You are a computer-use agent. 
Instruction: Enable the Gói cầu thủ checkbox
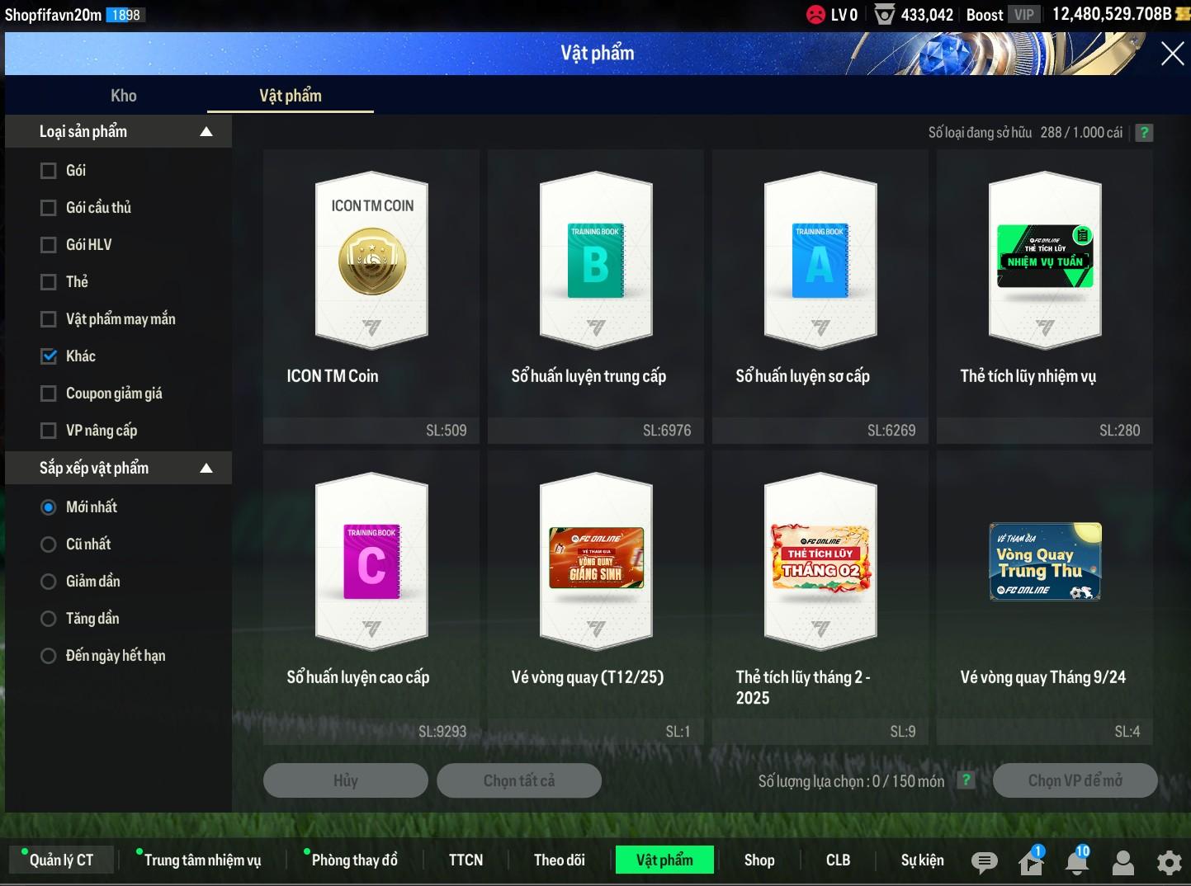coord(49,208)
